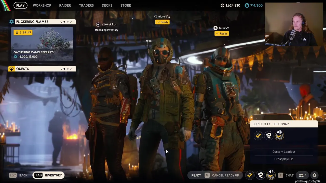The height and width of the screenshot is (183, 326).
Task: Click the 16,000/16,000 progress text
Action: [x=28, y=57]
